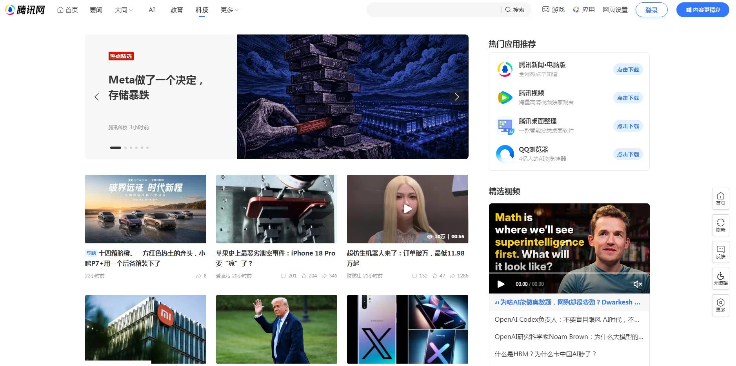736x366 pixels.
Task: Click the QQ浏览器 app icon
Action: (505, 154)
